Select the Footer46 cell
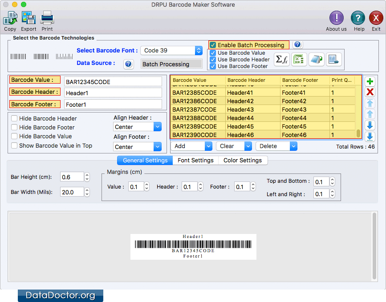The width and height of the screenshot is (386, 302). (305, 135)
